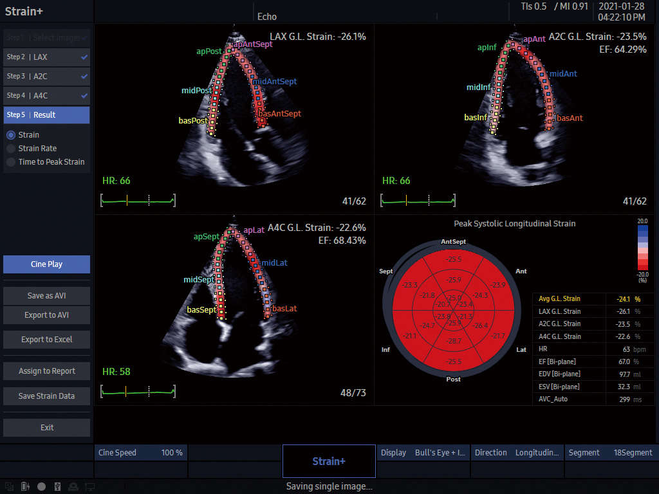Open Step 3 A2C view

46,76
